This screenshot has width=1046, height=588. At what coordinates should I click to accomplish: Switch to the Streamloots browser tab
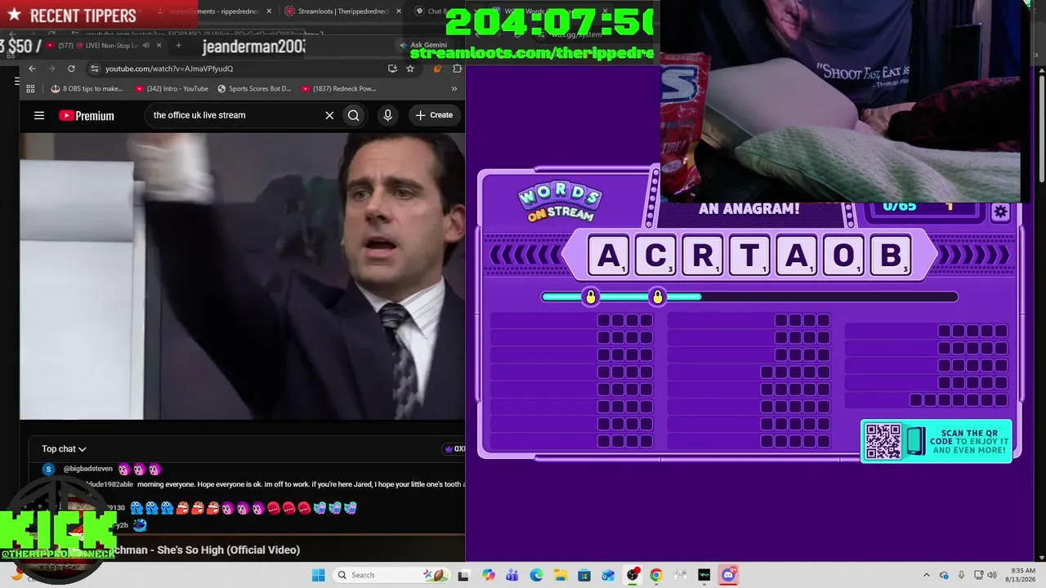[x=342, y=11]
